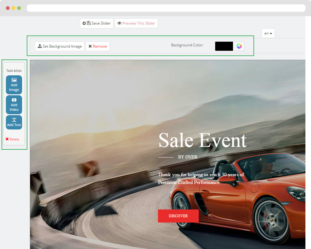Image resolution: width=311 pixels, height=249 pixels.
Task: Select the BY OVER subtitle text
Action: pos(188,157)
